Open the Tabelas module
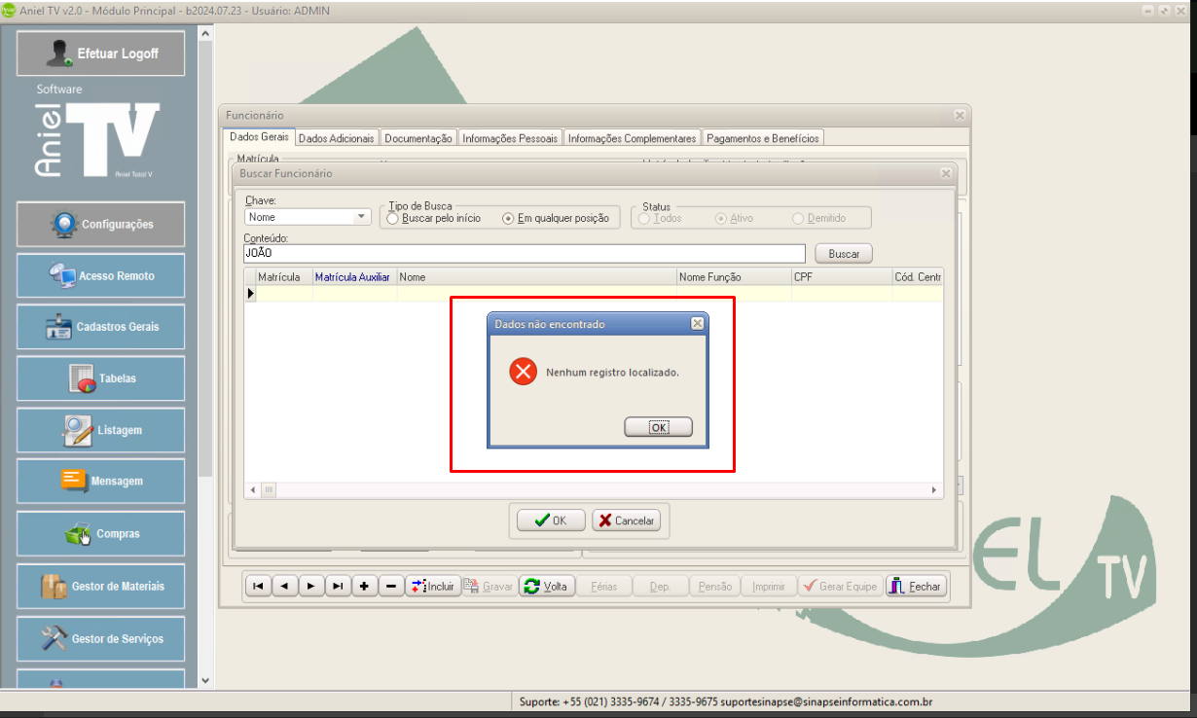 tap(100, 378)
